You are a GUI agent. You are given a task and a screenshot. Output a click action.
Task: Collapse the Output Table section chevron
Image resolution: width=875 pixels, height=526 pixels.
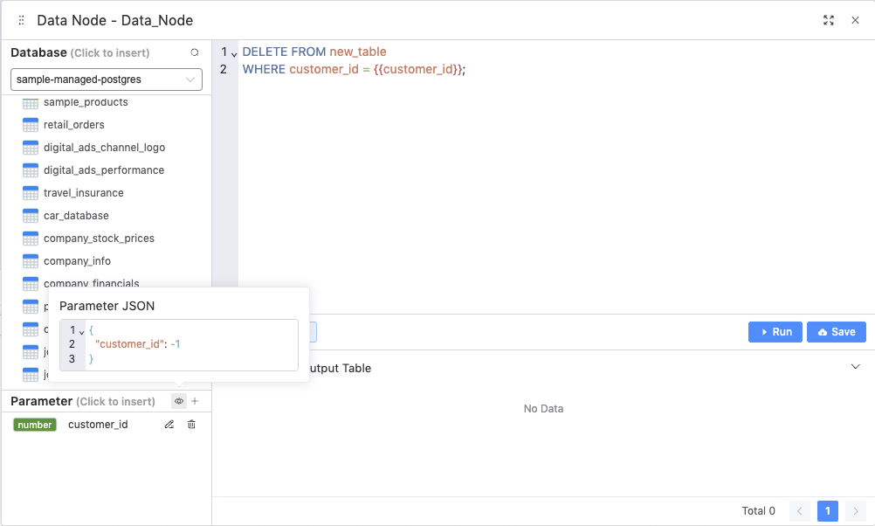coord(855,367)
